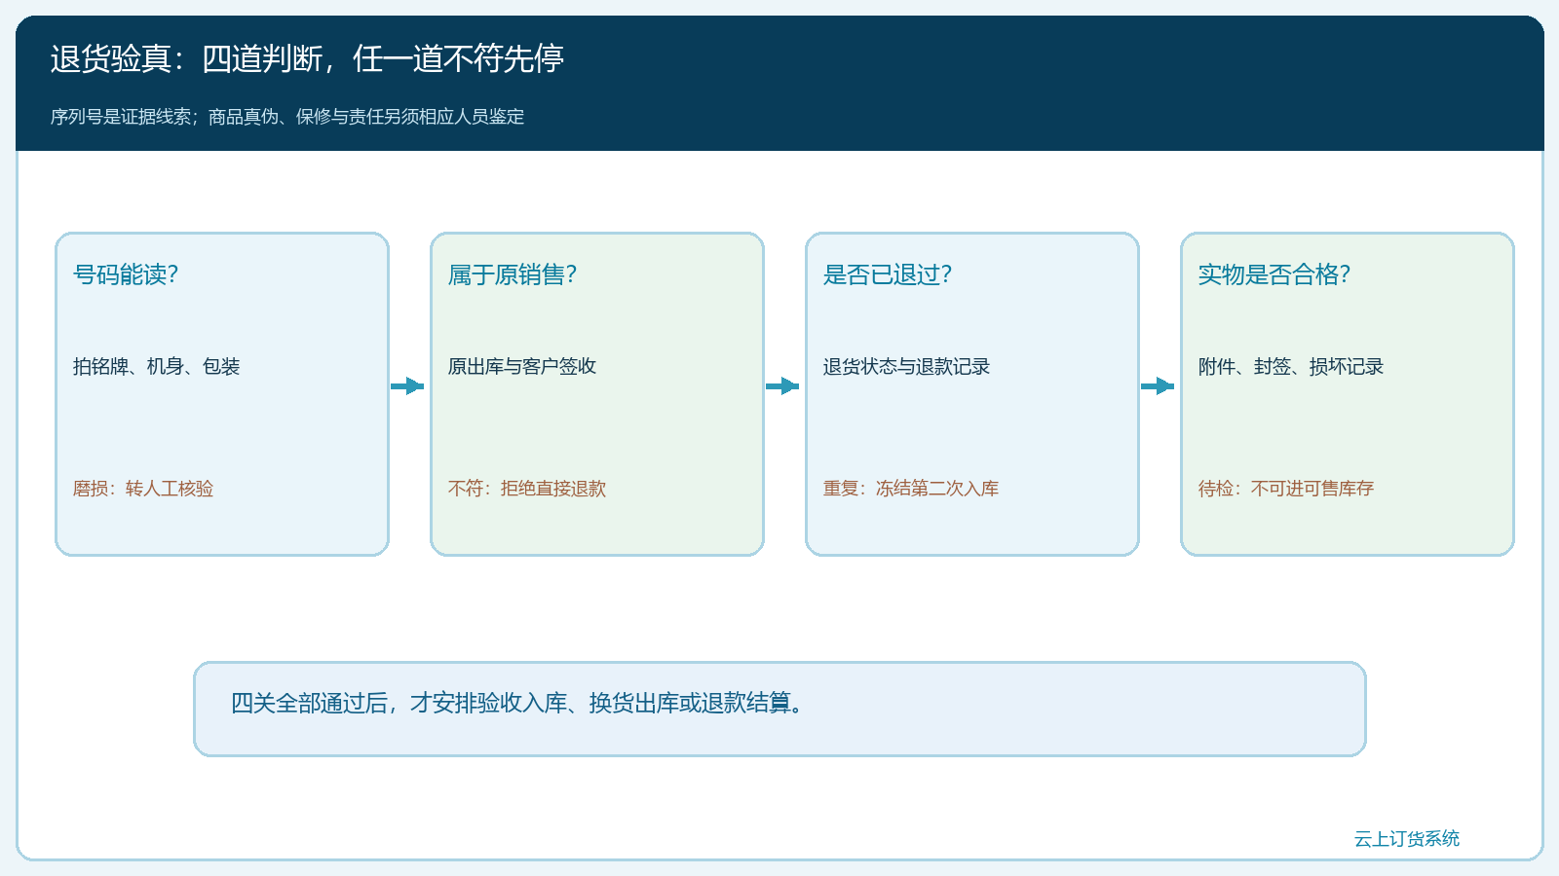Select the text 退货状态与退款记录

click(x=906, y=366)
